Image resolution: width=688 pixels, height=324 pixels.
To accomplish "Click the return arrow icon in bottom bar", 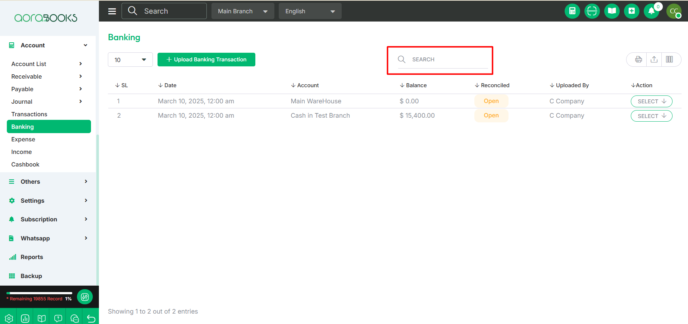I will click(91, 318).
